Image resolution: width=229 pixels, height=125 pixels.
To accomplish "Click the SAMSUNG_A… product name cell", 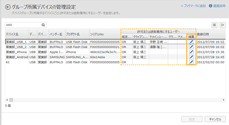I will click(x=77, y=57).
